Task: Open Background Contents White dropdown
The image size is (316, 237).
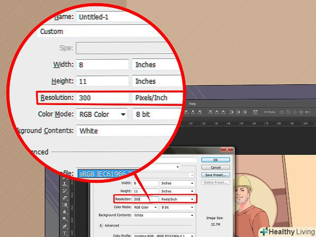Action: click(163, 215)
